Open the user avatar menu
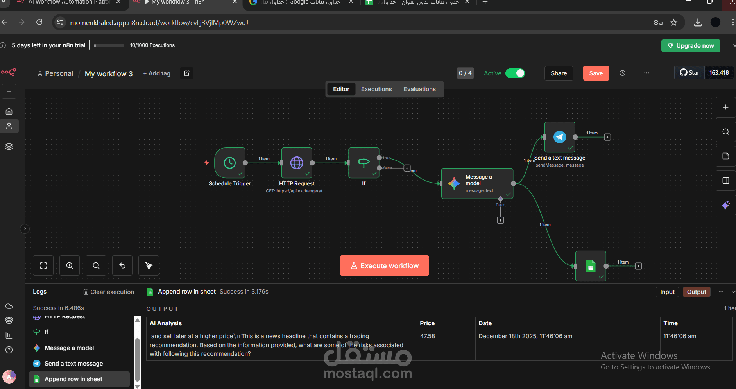This screenshot has width=736, height=389. point(9,377)
